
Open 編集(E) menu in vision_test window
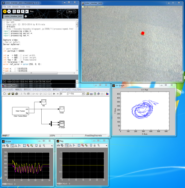(x=18, y=90)
